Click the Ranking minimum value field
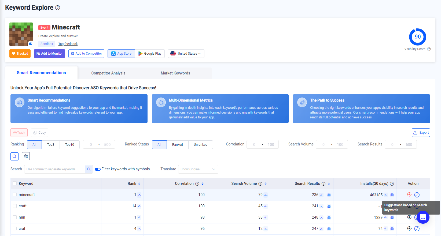Screen dimensions: 441x236 click(x=91, y=145)
